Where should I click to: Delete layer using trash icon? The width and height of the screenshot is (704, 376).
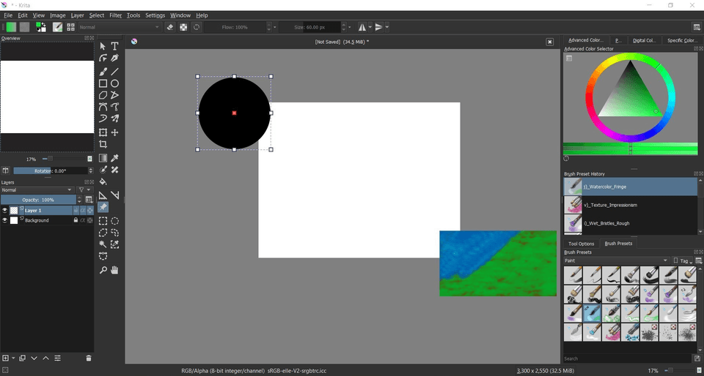[89, 358]
